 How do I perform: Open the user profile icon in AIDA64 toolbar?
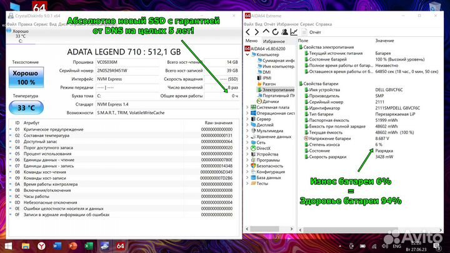click(x=285, y=31)
